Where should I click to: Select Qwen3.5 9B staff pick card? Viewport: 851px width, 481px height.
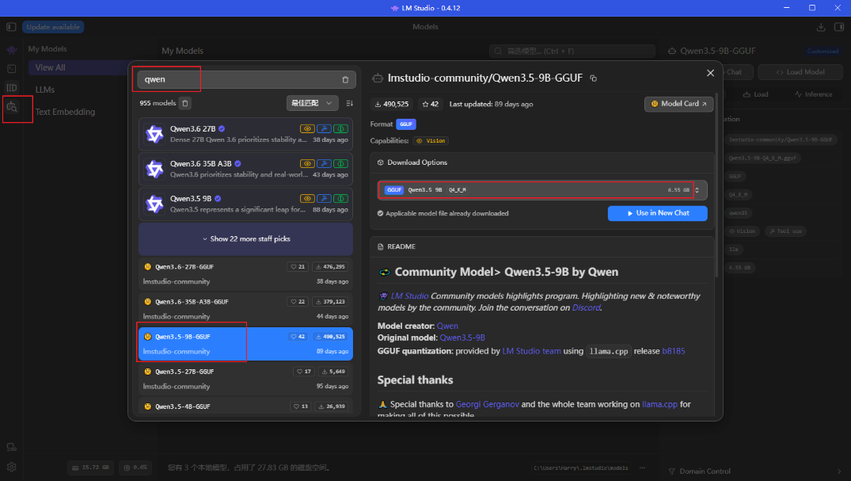pos(246,204)
